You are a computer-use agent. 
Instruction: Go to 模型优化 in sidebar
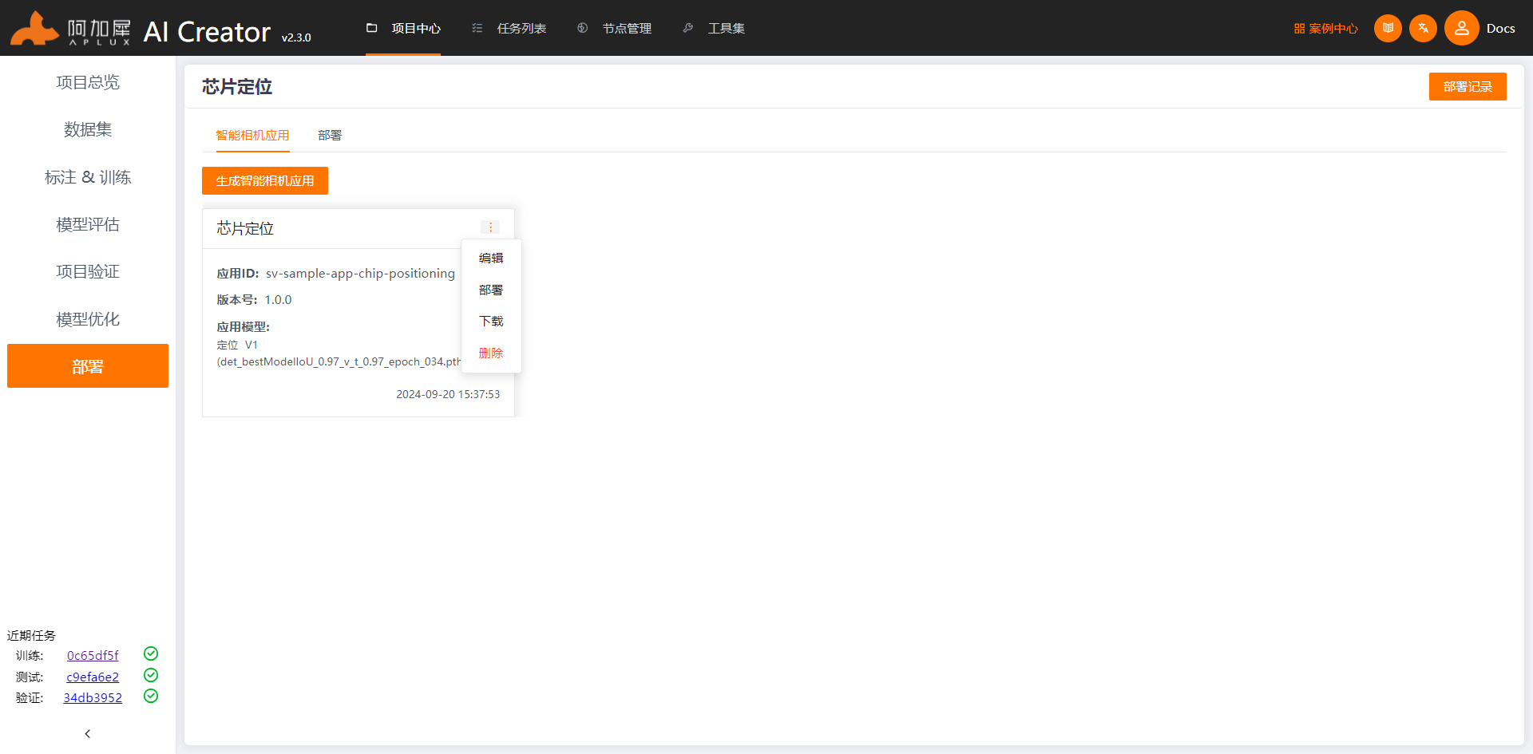(x=88, y=319)
